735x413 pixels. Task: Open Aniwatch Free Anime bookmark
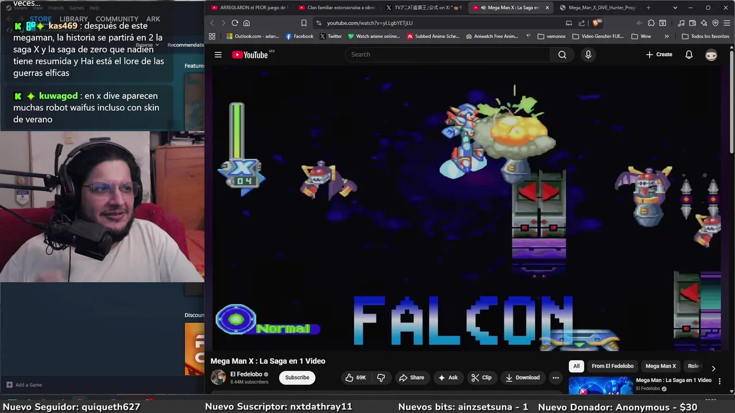(x=492, y=36)
